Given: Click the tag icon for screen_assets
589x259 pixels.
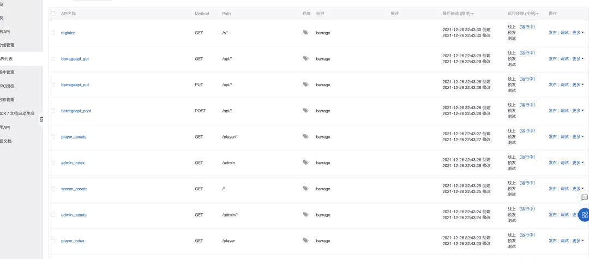Looking at the screenshot, I should pyautogui.click(x=305, y=189).
